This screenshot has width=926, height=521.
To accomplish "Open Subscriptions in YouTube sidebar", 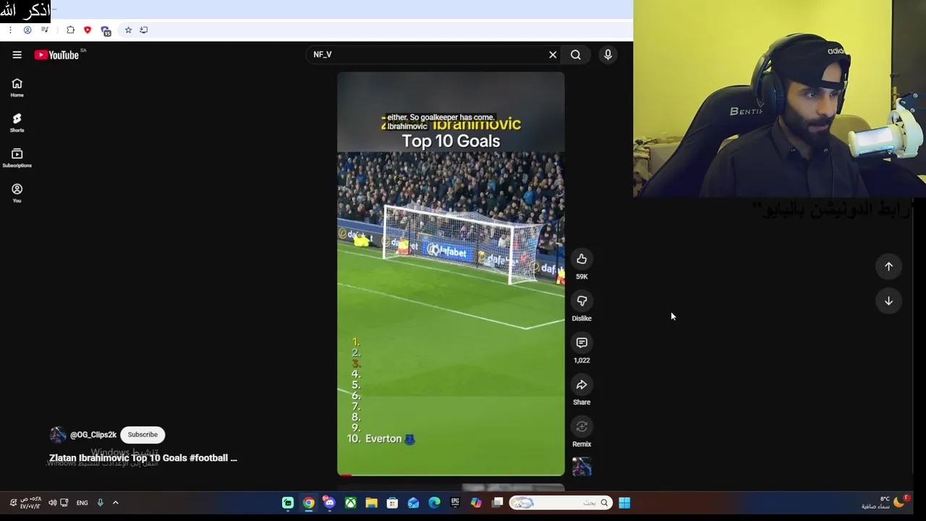I will (x=17, y=158).
